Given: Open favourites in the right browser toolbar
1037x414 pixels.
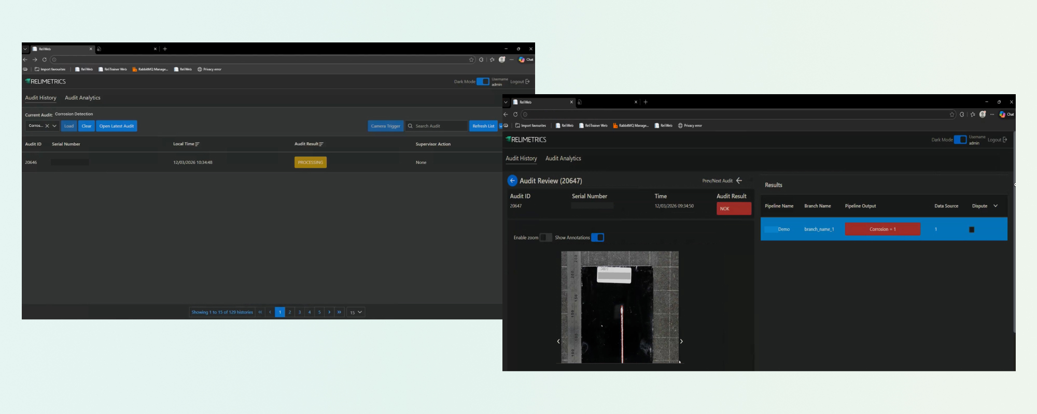Looking at the screenshot, I should [972, 114].
